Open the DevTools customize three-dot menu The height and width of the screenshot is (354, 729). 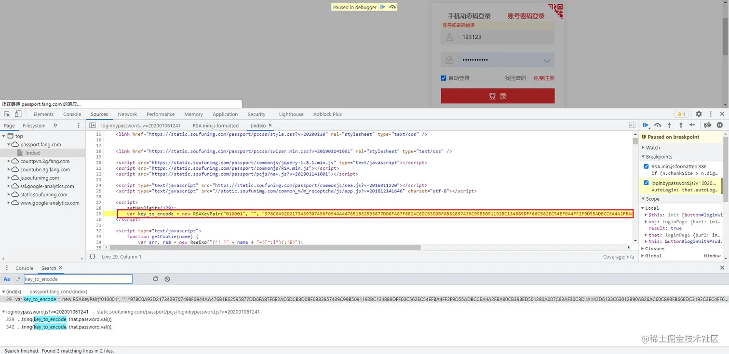coord(711,114)
